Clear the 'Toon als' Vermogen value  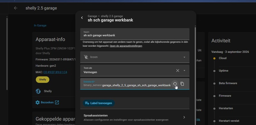tap(178, 71)
